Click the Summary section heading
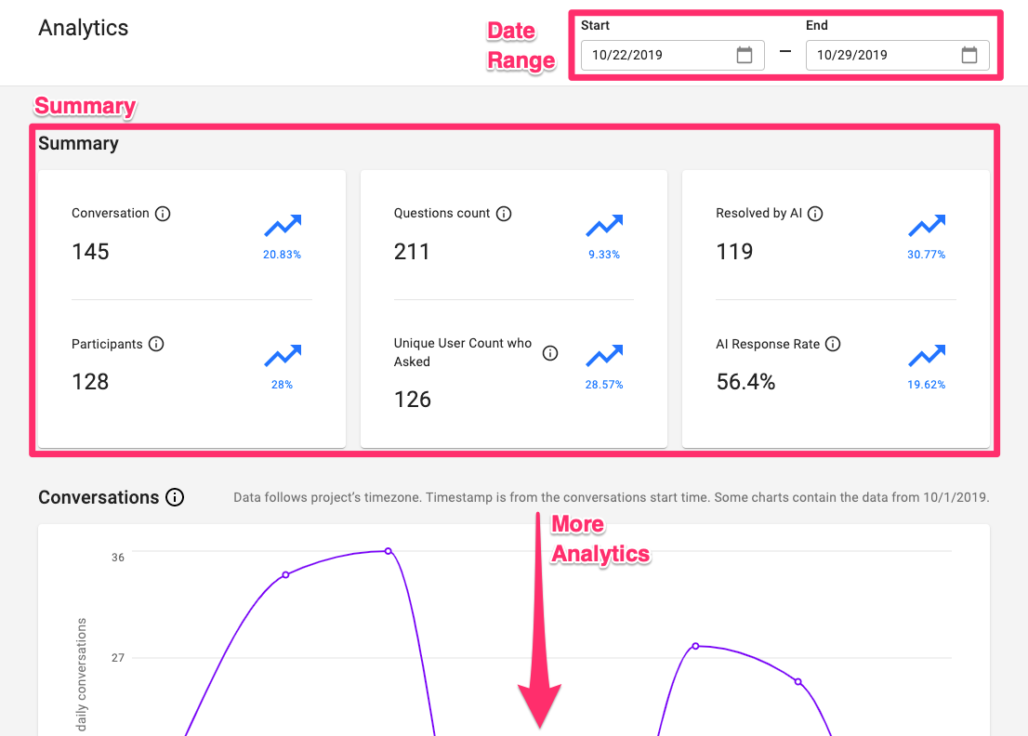The height and width of the screenshot is (736, 1028). (x=78, y=143)
